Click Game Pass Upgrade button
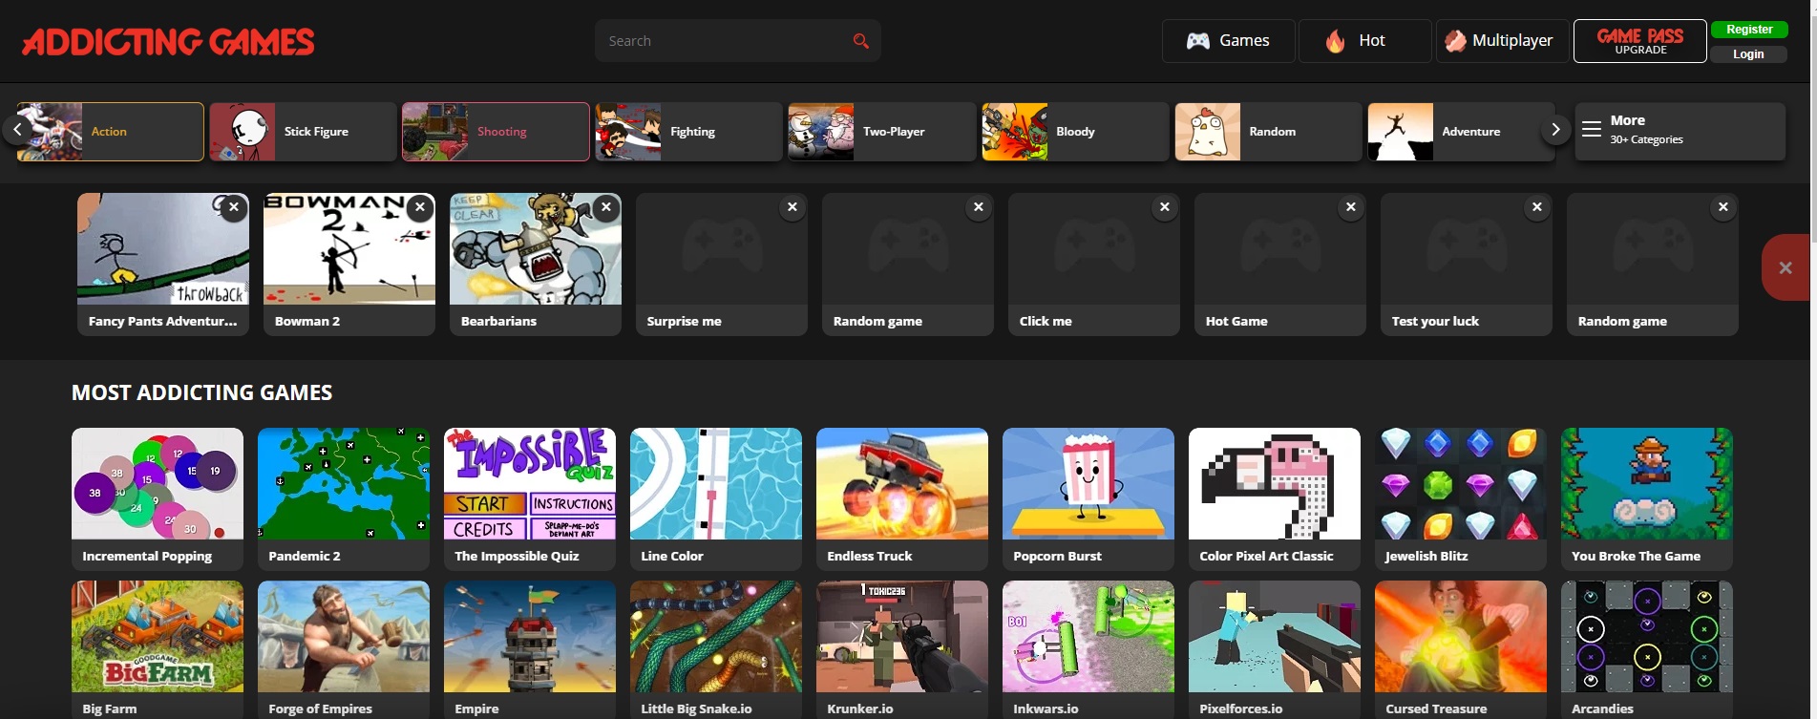The image size is (1817, 719). click(x=1639, y=41)
